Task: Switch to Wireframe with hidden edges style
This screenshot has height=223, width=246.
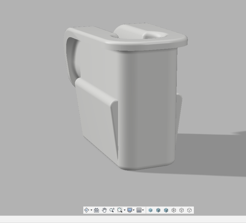Action: pos(182,210)
